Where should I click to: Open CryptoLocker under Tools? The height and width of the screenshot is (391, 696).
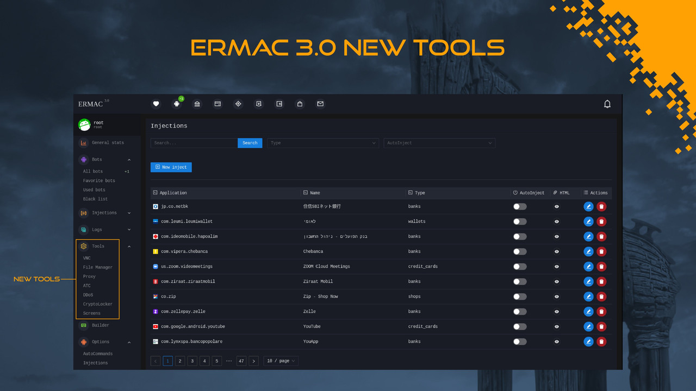coord(98,304)
